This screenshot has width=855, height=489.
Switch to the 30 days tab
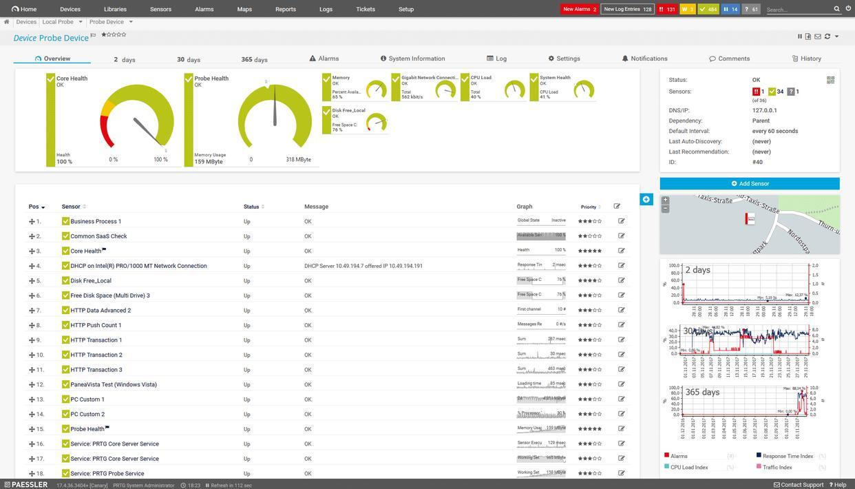pos(189,59)
